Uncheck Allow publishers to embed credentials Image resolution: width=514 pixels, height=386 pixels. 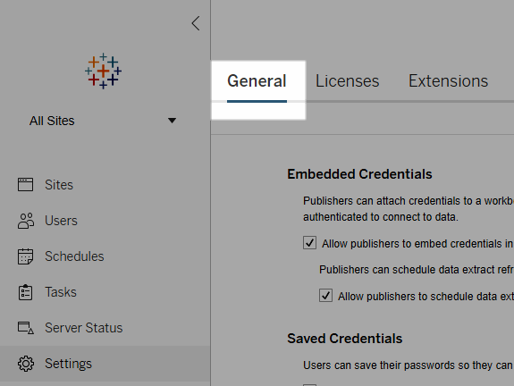tap(309, 243)
